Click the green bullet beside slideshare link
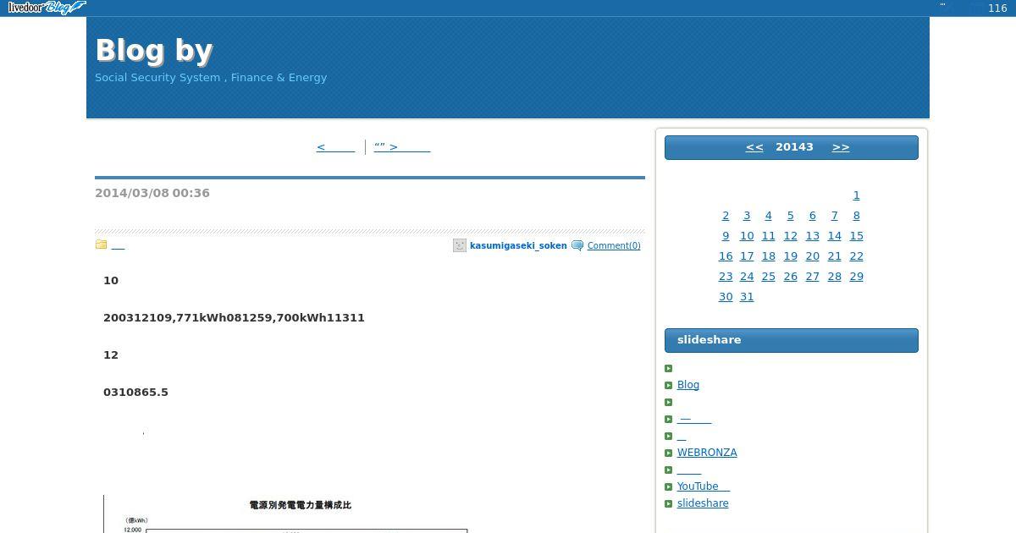This screenshot has height=533, width=1016. (x=669, y=503)
